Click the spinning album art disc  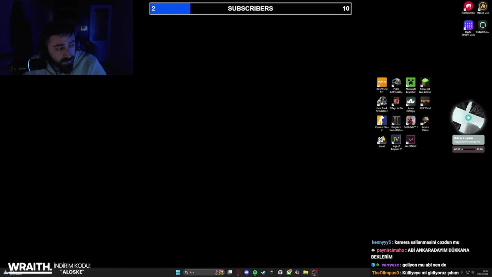click(x=468, y=117)
